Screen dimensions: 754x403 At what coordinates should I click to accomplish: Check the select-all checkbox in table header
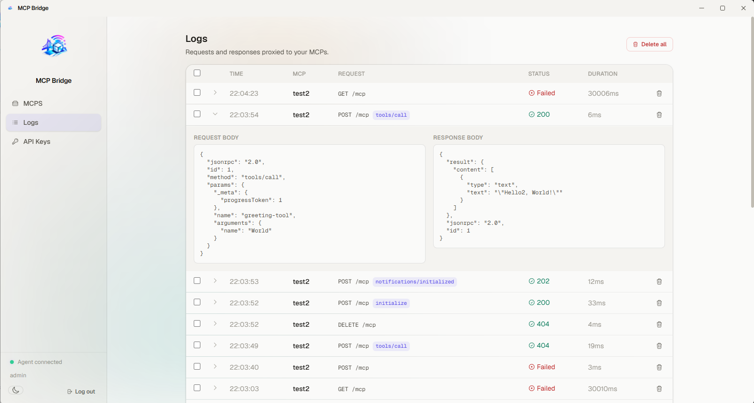[197, 73]
